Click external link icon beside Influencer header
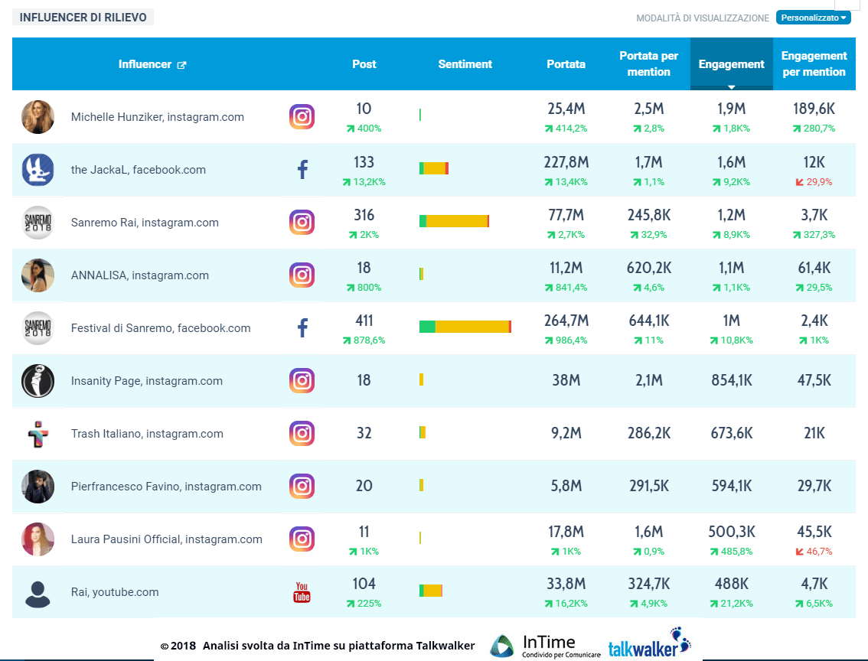Image resolution: width=868 pixels, height=661 pixels. (181, 65)
